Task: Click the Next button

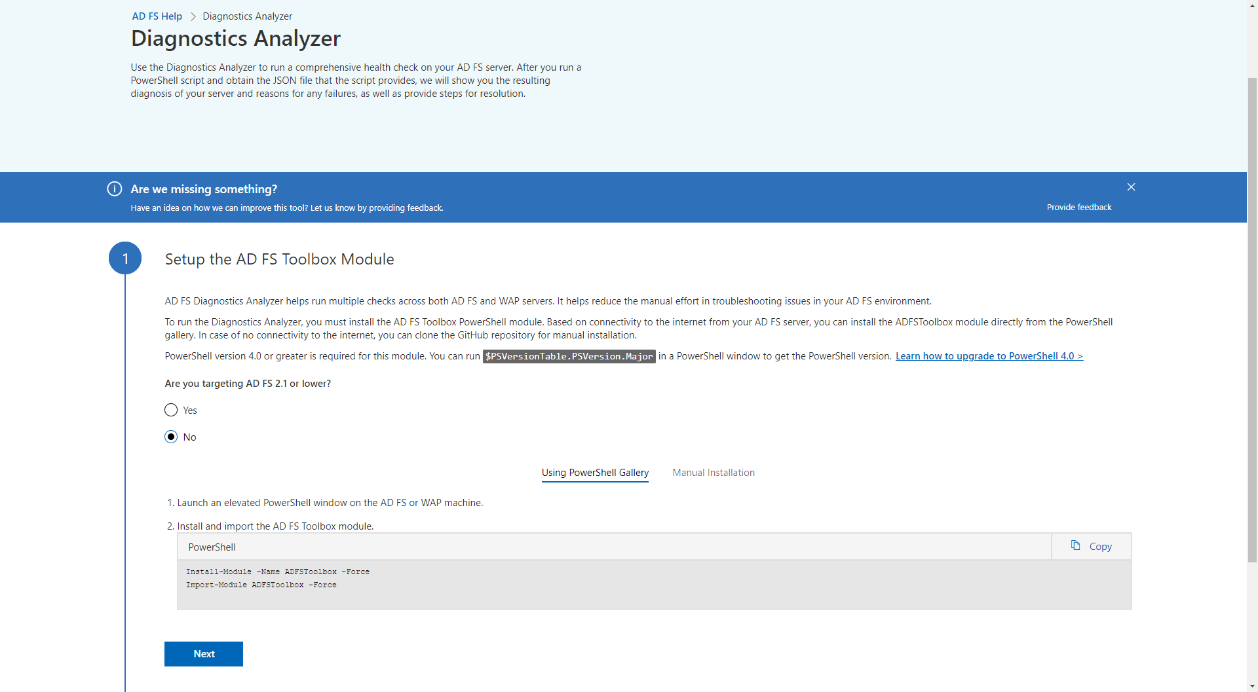Action: (x=203, y=653)
